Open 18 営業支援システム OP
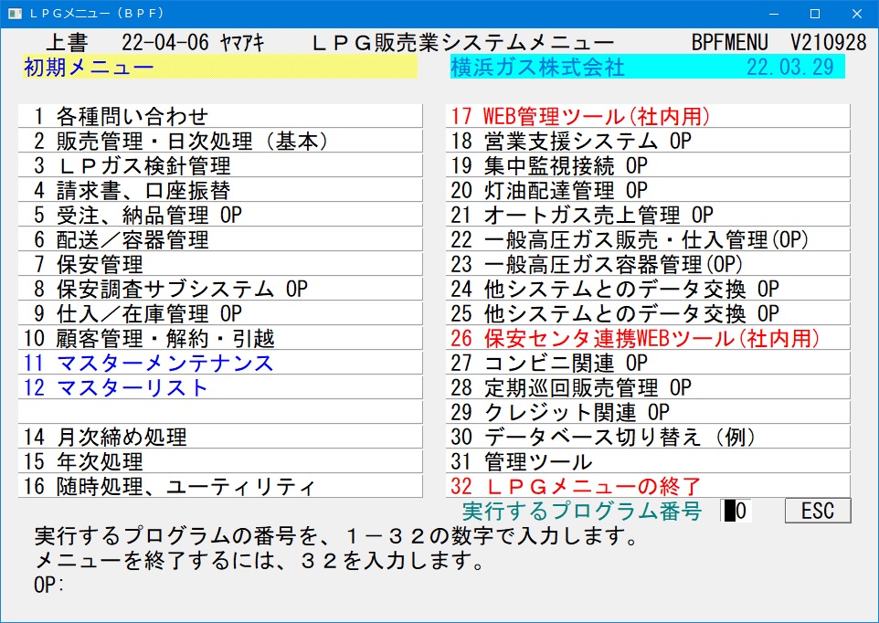This screenshot has width=879, height=623. [x=648, y=141]
